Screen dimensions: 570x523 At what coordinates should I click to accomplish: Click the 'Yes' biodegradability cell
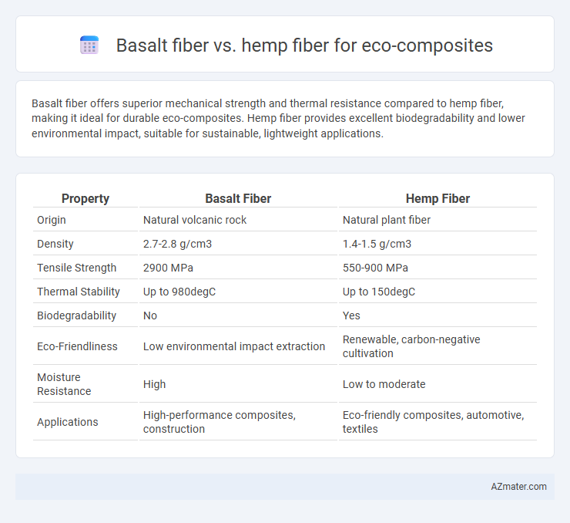click(351, 315)
